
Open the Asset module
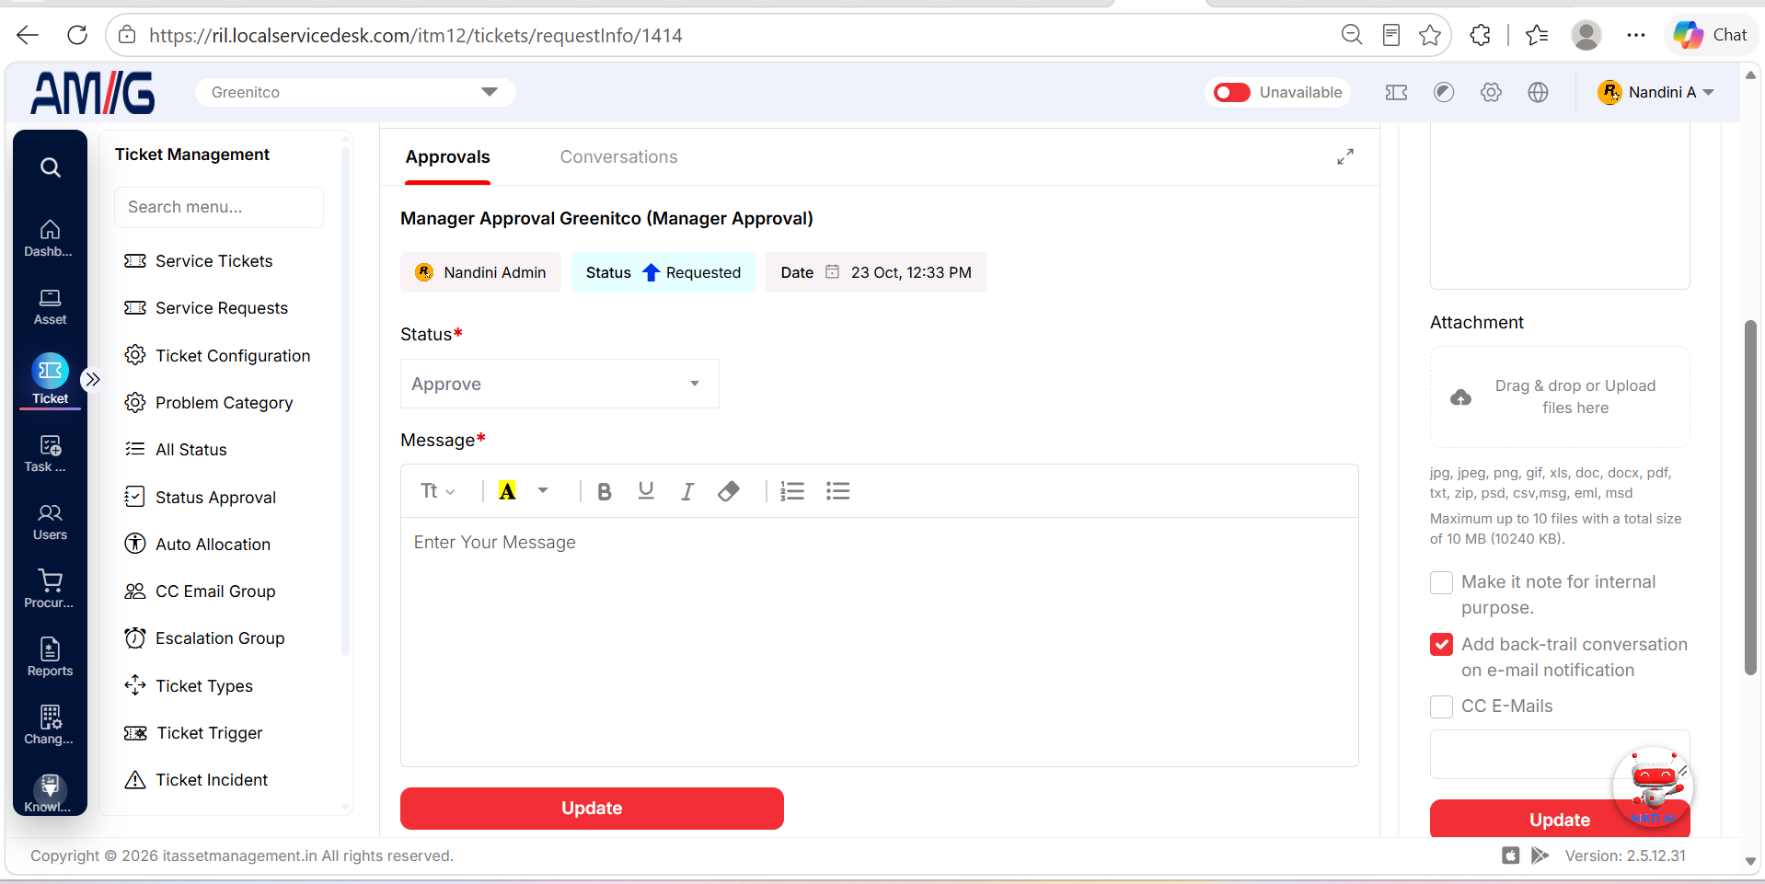click(x=50, y=307)
